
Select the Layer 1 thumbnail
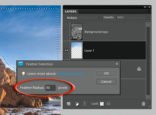click(77, 50)
